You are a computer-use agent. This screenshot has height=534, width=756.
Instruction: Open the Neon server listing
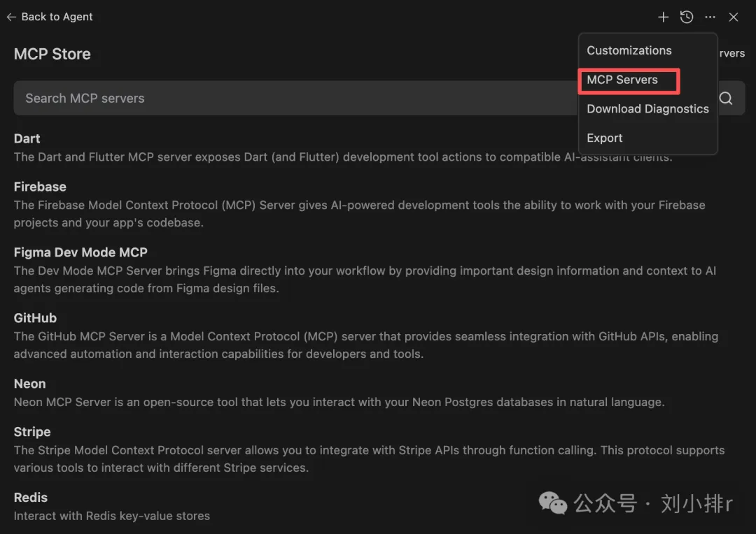tap(30, 384)
